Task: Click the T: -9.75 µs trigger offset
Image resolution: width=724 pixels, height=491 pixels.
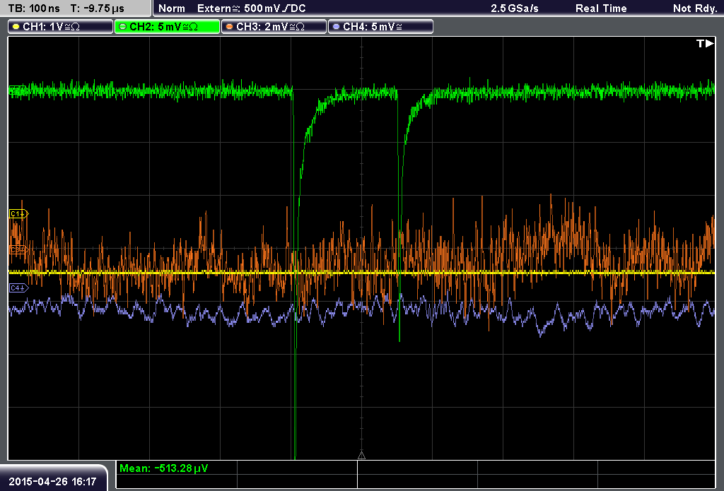Action: tap(97, 8)
